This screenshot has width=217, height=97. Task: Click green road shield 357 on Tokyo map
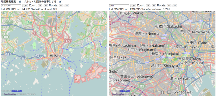(208, 73)
